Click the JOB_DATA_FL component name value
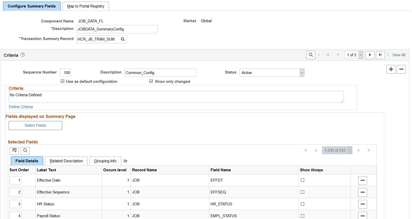 [91, 21]
